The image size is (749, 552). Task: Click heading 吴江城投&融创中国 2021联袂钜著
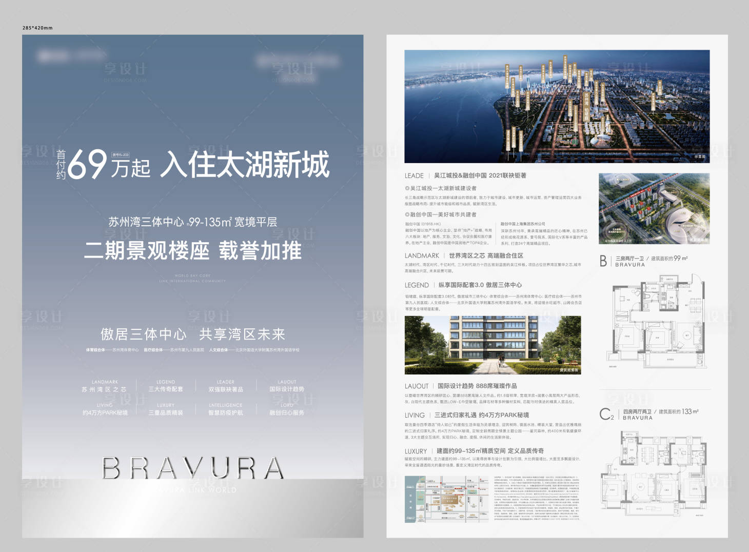(x=480, y=175)
